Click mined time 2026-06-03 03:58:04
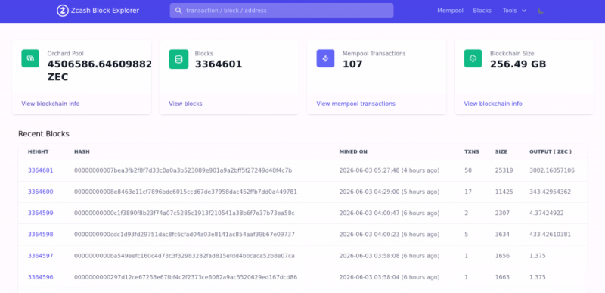 389,277
